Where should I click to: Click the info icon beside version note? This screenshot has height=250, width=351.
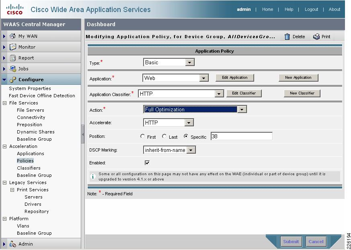(92, 176)
